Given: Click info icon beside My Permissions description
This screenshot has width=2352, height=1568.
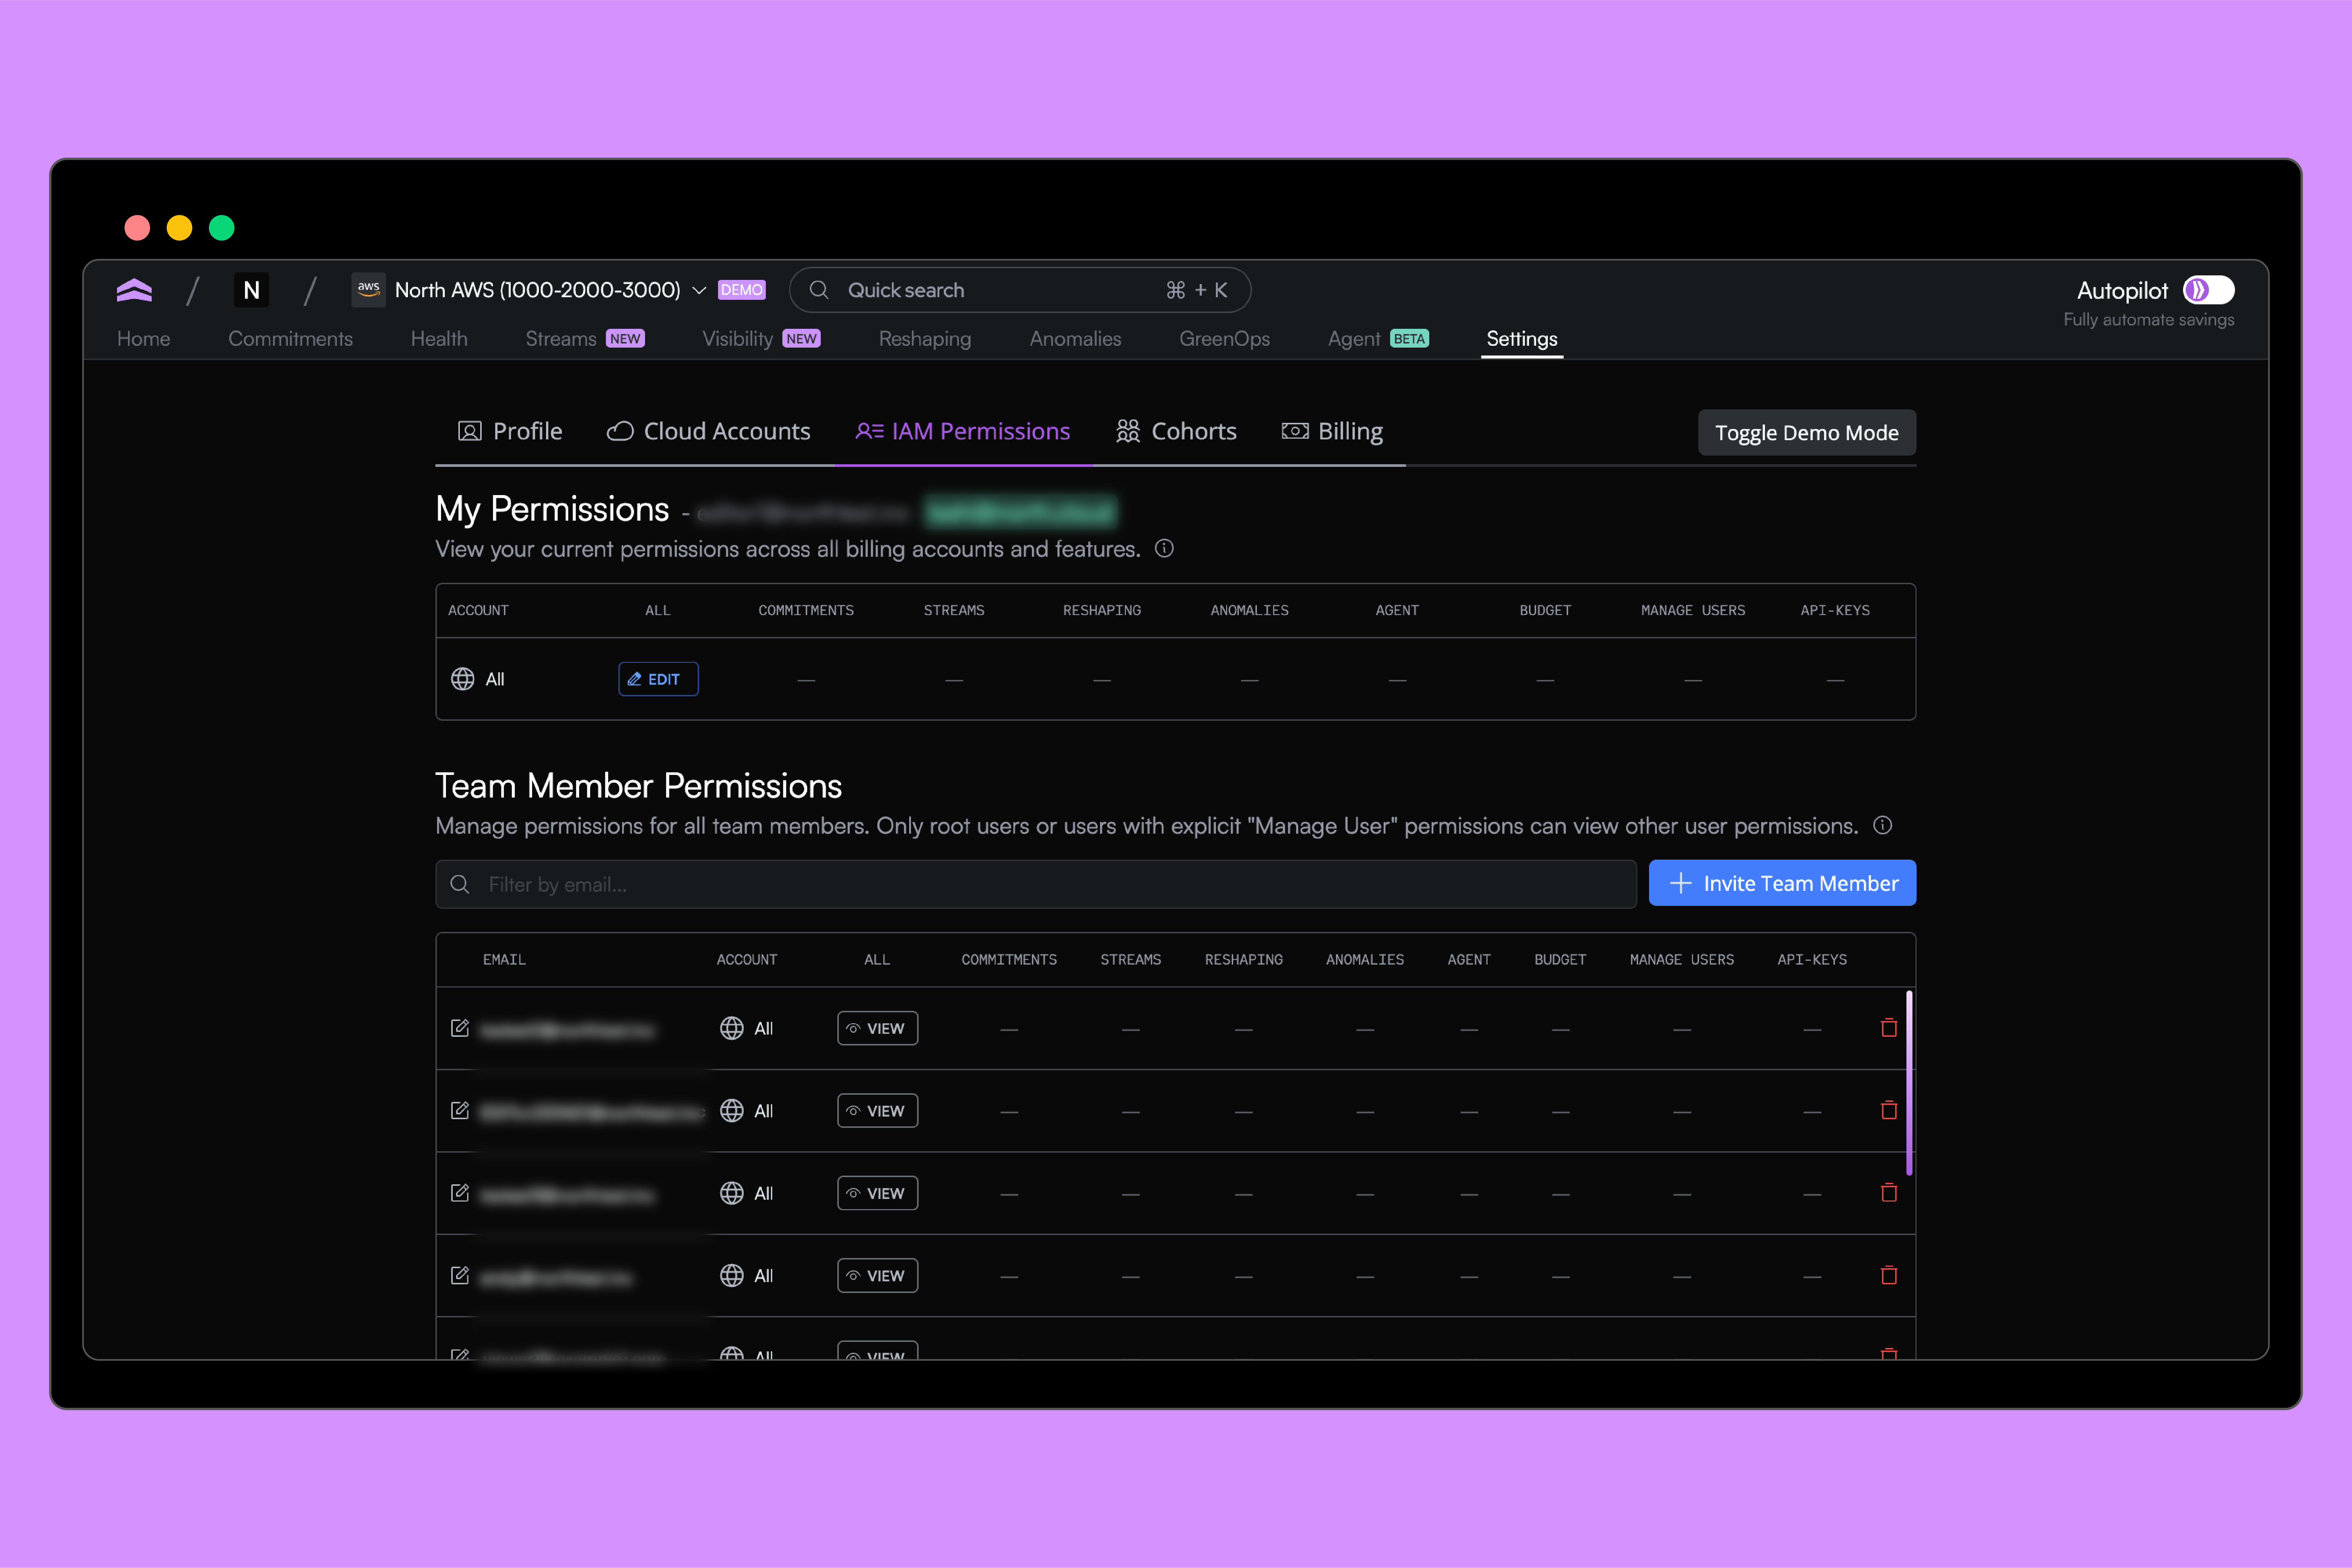Looking at the screenshot, I should point(1164,548).
